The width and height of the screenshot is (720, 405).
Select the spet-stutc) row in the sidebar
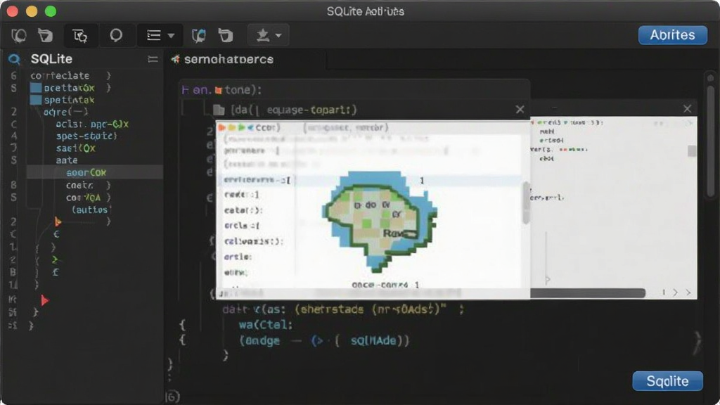click(x=86, y=136)
